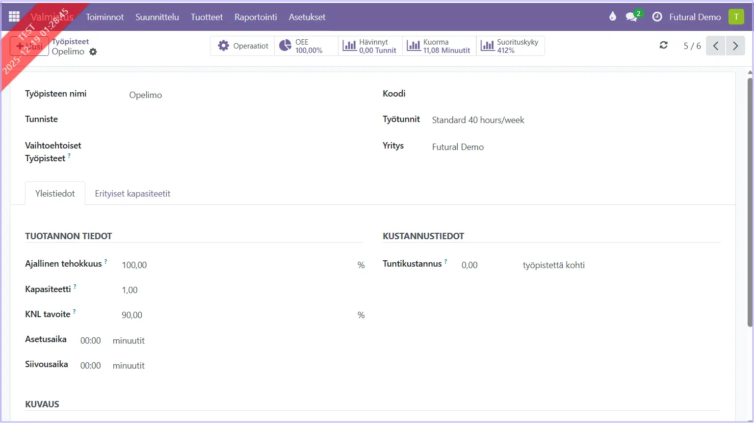The image size is (754, 423).
Task: Switch to Erityiset kapasiteetit tab
Action: pyautogui.click(x=132, y=194)
